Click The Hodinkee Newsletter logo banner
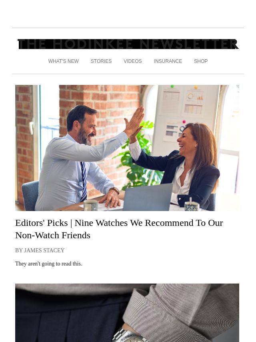 tap(128, 44)
